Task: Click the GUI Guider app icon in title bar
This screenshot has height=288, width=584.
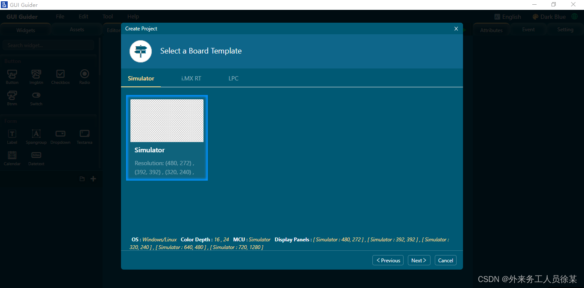Action: coord(4,5)
